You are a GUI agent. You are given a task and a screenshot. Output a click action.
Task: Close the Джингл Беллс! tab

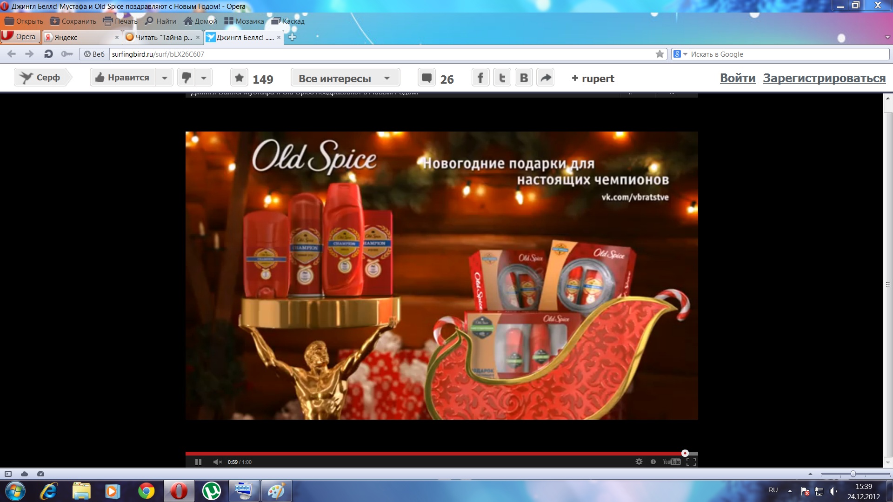click(x=279, y=38)
